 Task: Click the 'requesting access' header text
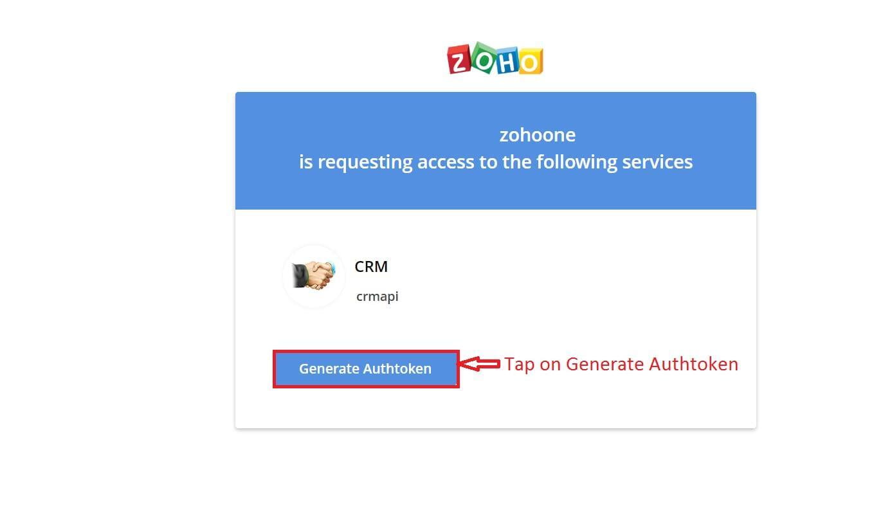[x=496, y=162]
